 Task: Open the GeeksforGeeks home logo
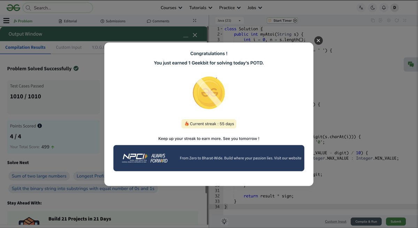13,8
